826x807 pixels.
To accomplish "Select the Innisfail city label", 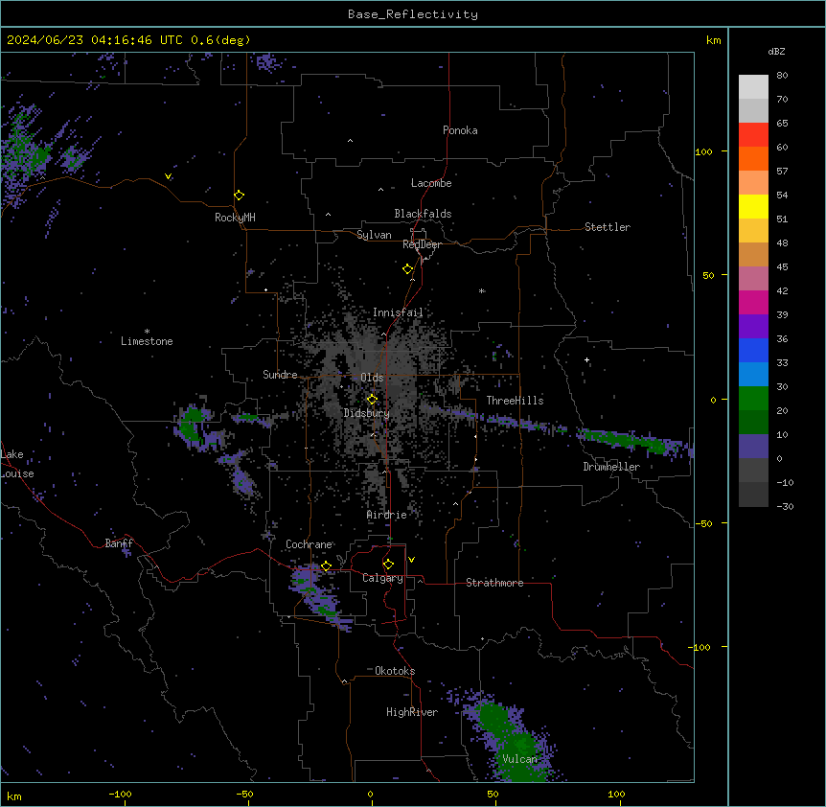I will tap(398, 312).
